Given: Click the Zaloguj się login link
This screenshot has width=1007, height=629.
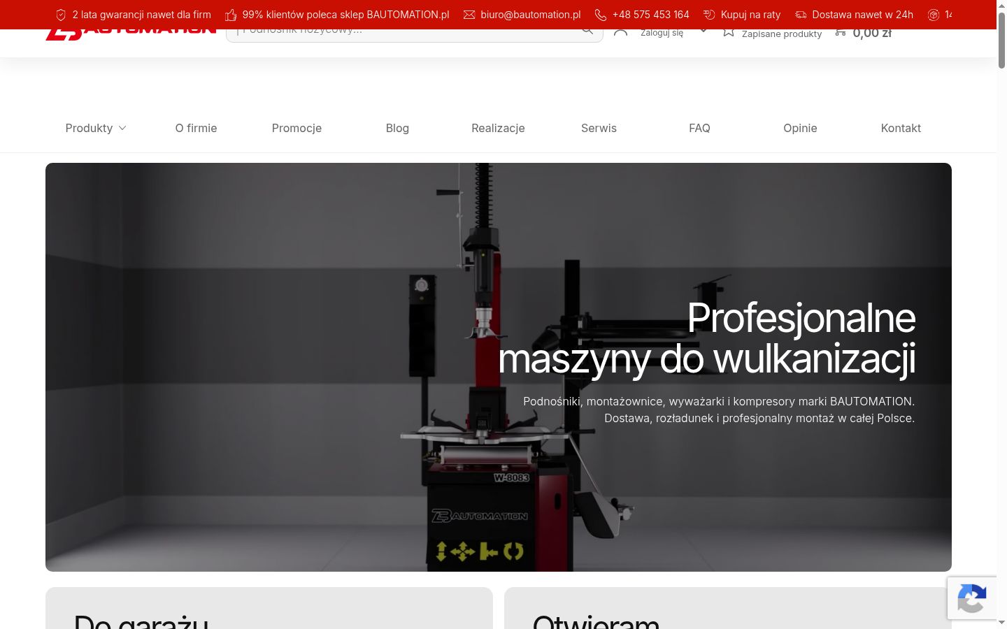Looking at the screenshot, I should [662, 33].
